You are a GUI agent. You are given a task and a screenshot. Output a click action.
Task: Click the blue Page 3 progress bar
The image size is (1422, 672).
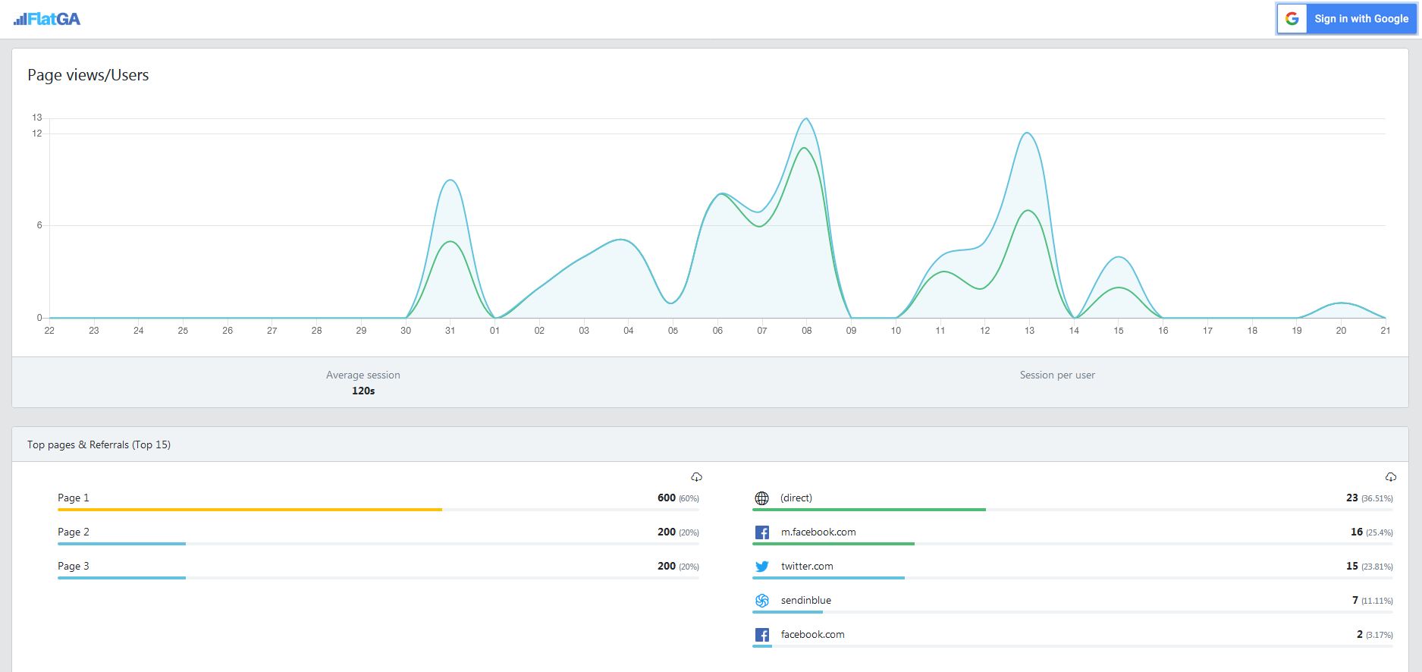121,578
